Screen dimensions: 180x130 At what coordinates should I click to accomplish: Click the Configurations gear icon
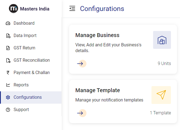point(8,97)
